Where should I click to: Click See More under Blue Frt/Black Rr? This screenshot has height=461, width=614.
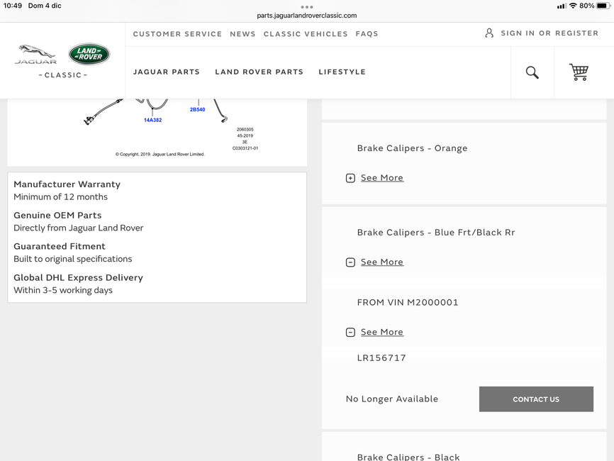[x=381, y=262]
